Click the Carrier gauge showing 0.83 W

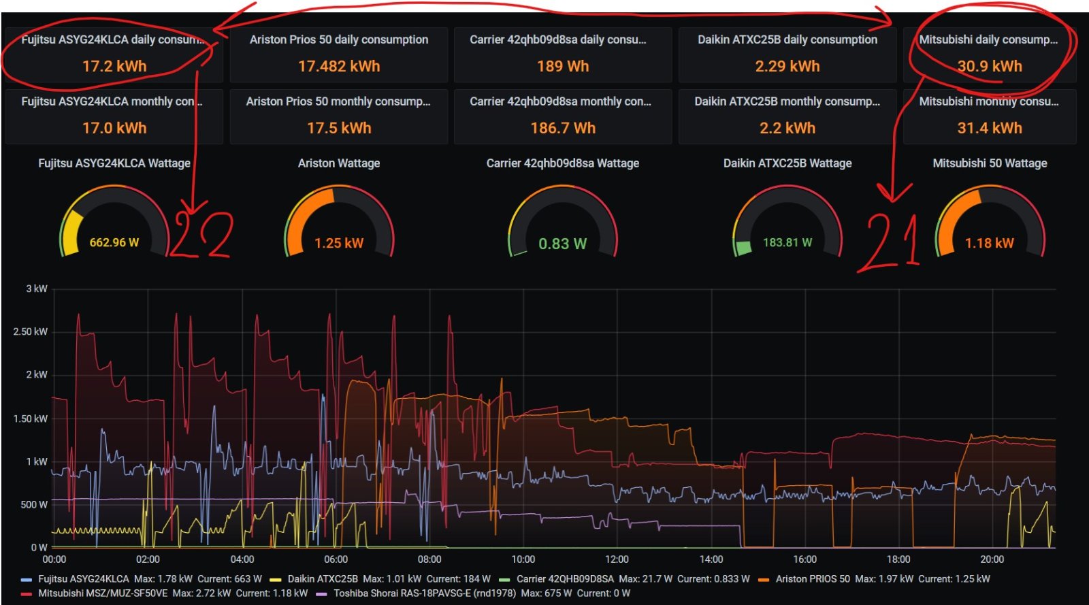click(563, 222)
